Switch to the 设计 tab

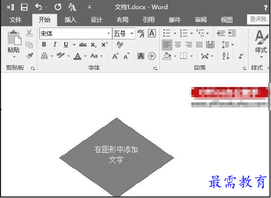96,20
